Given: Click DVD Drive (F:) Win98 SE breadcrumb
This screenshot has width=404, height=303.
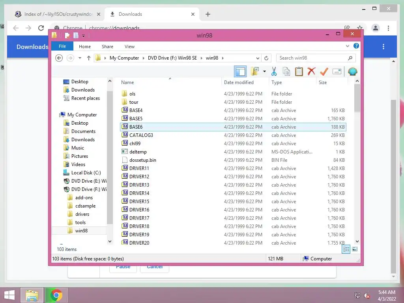Looking at the screenshot, I should coord(172,58).
